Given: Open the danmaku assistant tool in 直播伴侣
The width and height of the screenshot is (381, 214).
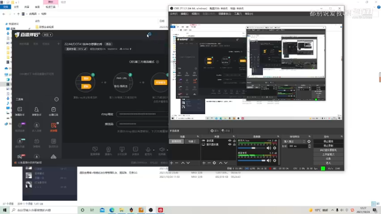Looking at the screenshot, I should 20,111.
